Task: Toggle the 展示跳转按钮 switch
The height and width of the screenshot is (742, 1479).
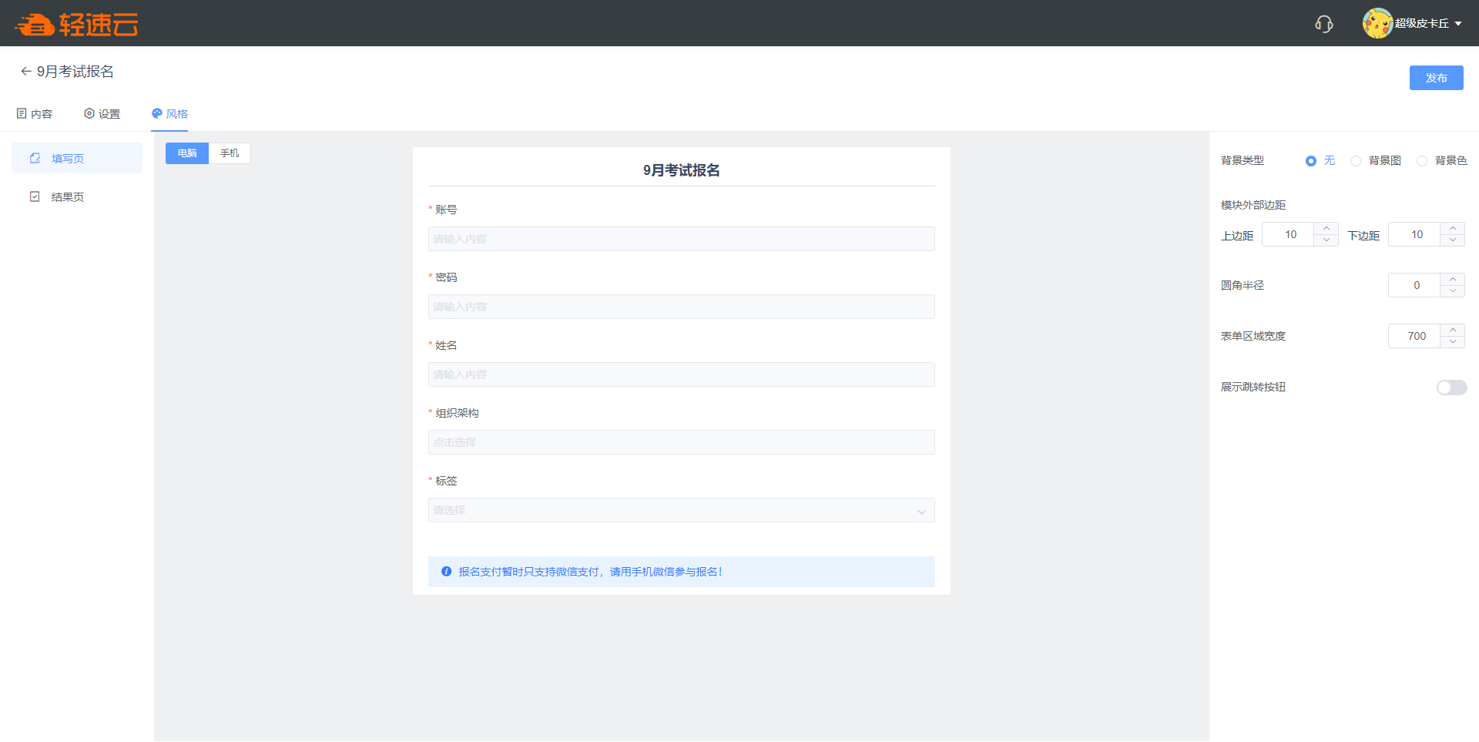Action: [x=1451, y=388]
